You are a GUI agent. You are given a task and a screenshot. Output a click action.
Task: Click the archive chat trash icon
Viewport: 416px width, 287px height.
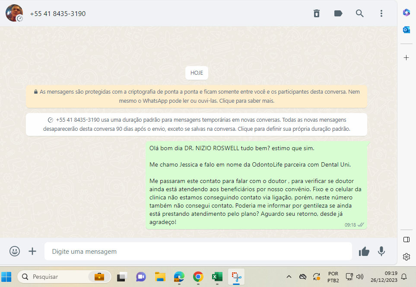[x=317, y=13]
